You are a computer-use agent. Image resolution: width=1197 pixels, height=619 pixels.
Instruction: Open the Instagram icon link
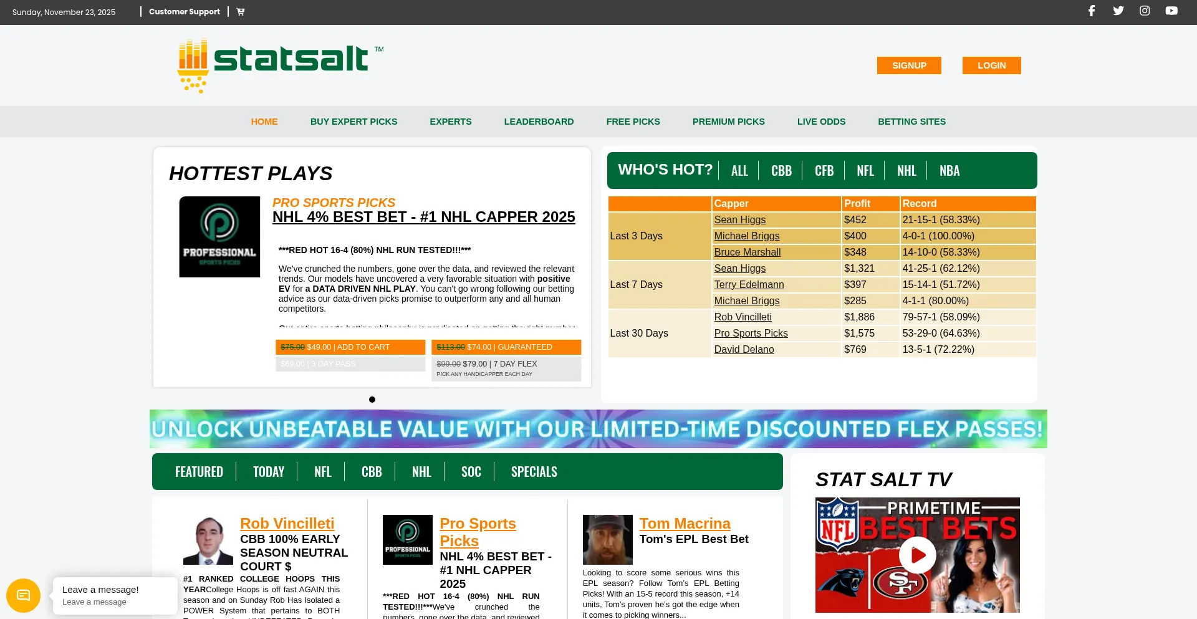(x=1145, y=11)
